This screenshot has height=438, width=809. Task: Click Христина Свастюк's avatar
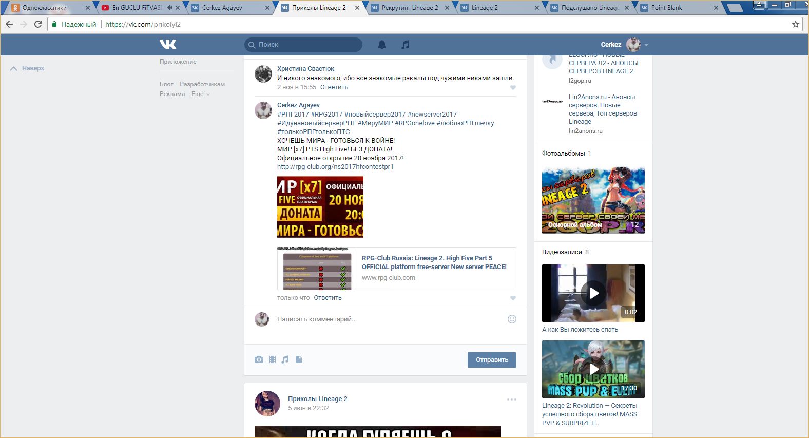click(x=263, y=74)
